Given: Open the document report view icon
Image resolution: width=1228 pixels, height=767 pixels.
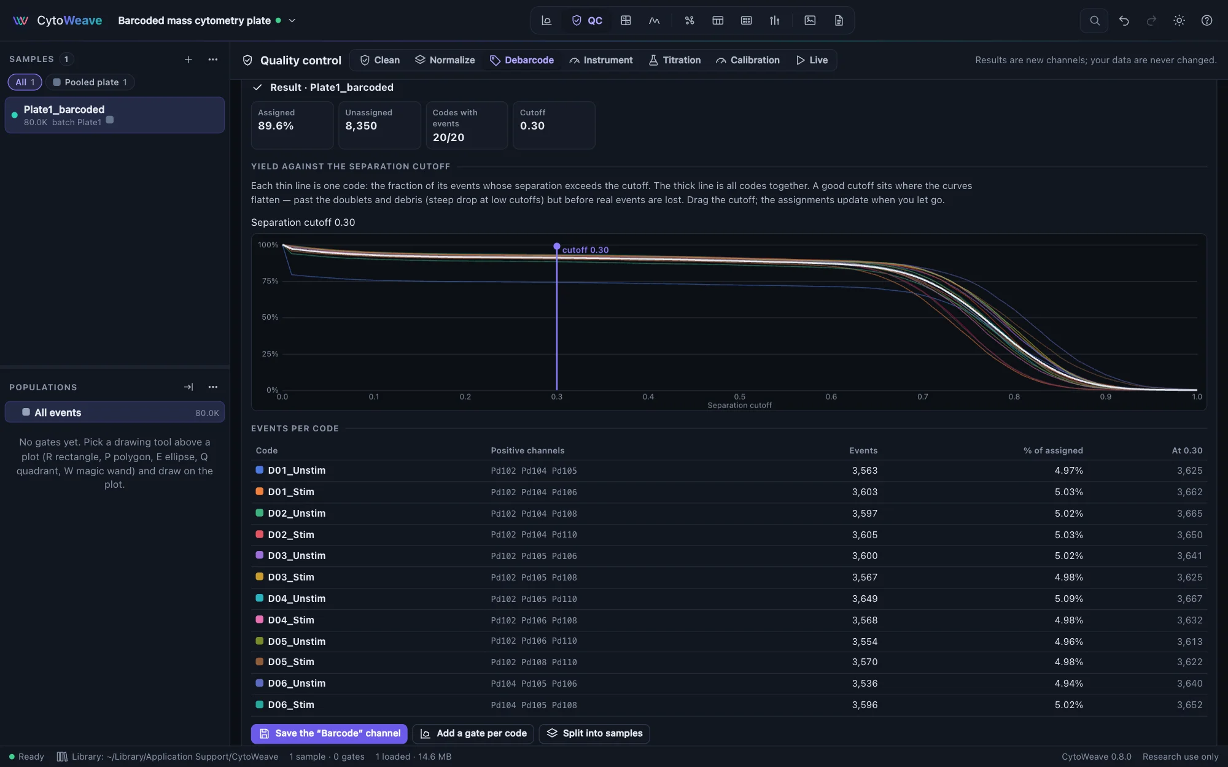Looking at the screenshot, I should [839, 20].
